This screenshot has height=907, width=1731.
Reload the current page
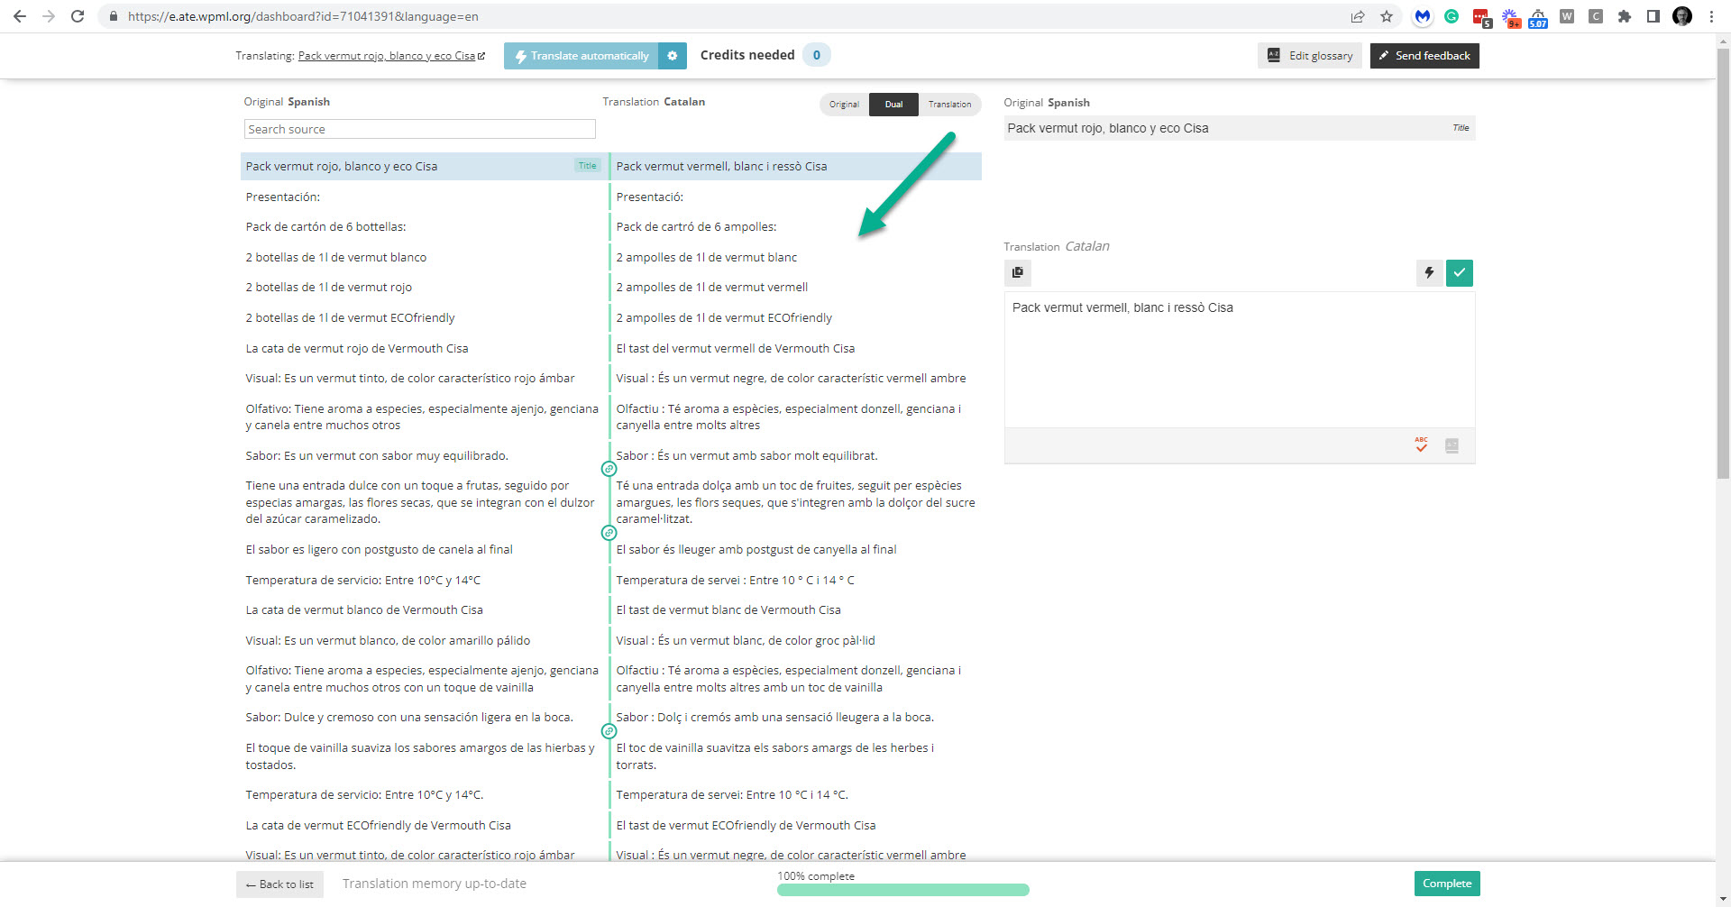click(78, 16)
